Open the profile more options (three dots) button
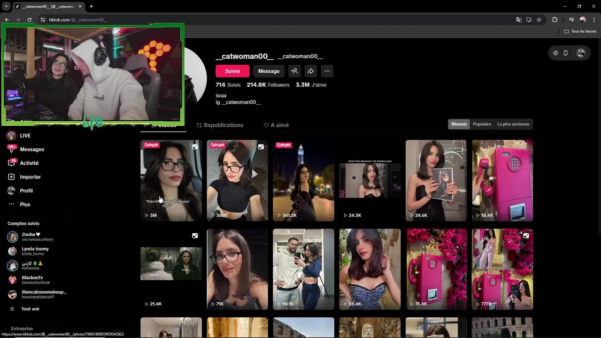This screenshot has height=338, width=601. pos(327,71)
